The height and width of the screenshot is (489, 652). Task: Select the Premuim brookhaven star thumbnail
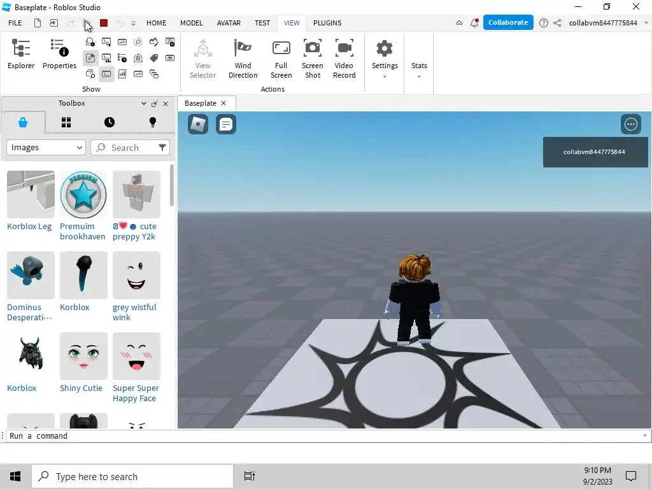[83, 194]
